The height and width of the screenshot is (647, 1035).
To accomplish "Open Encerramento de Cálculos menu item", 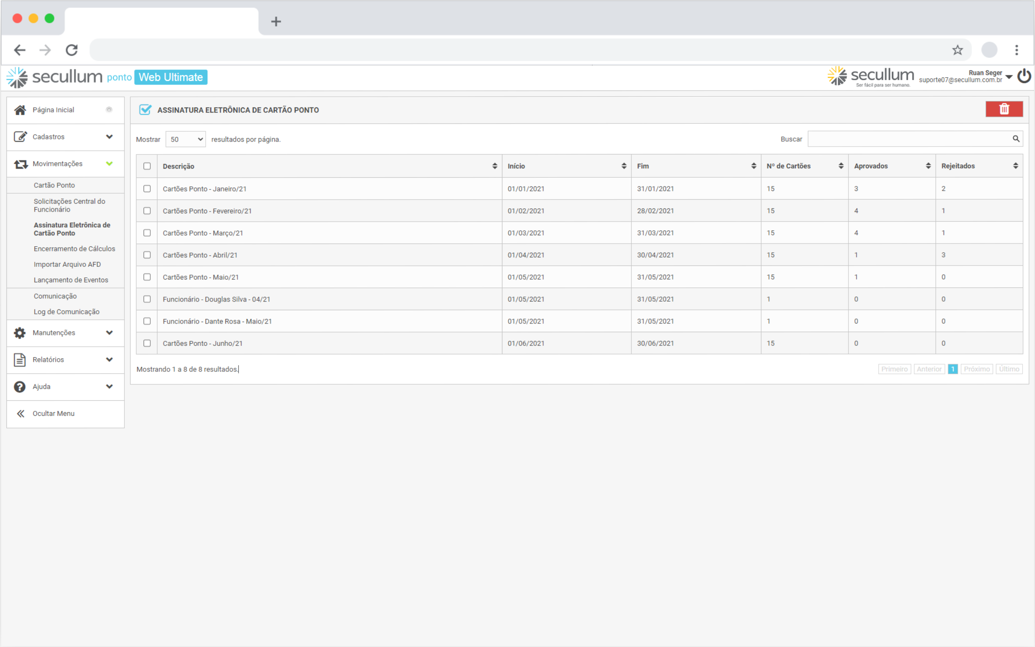I will (74, 249).
